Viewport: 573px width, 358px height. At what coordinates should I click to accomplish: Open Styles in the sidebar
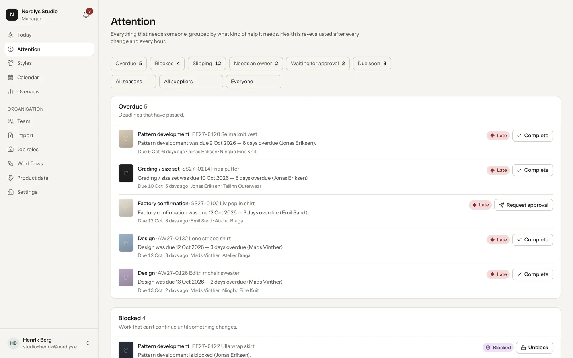tap(49, 63)
